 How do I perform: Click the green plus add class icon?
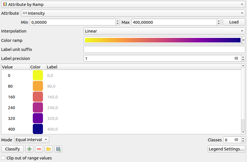coord(29,149)
